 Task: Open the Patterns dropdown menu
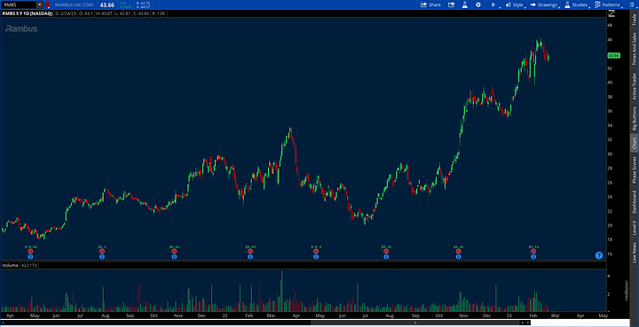609,5
